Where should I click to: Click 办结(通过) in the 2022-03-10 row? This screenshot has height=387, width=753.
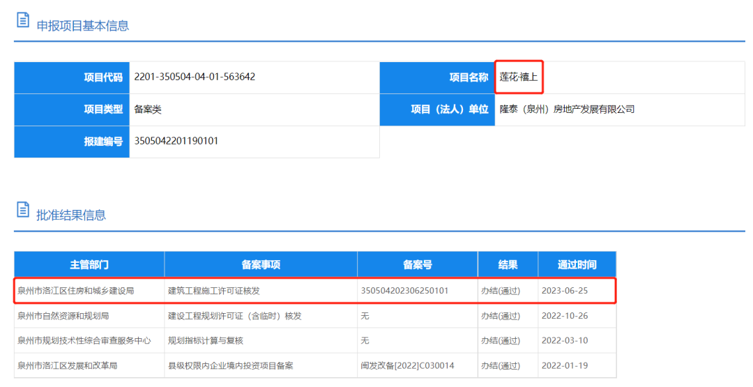tap(501, 341)
